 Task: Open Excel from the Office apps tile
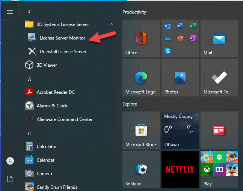[x=193, y=26]
